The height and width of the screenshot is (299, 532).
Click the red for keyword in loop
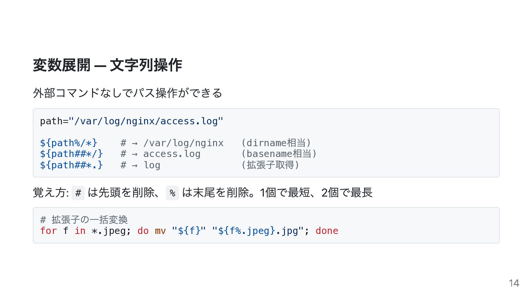point(48,231)
